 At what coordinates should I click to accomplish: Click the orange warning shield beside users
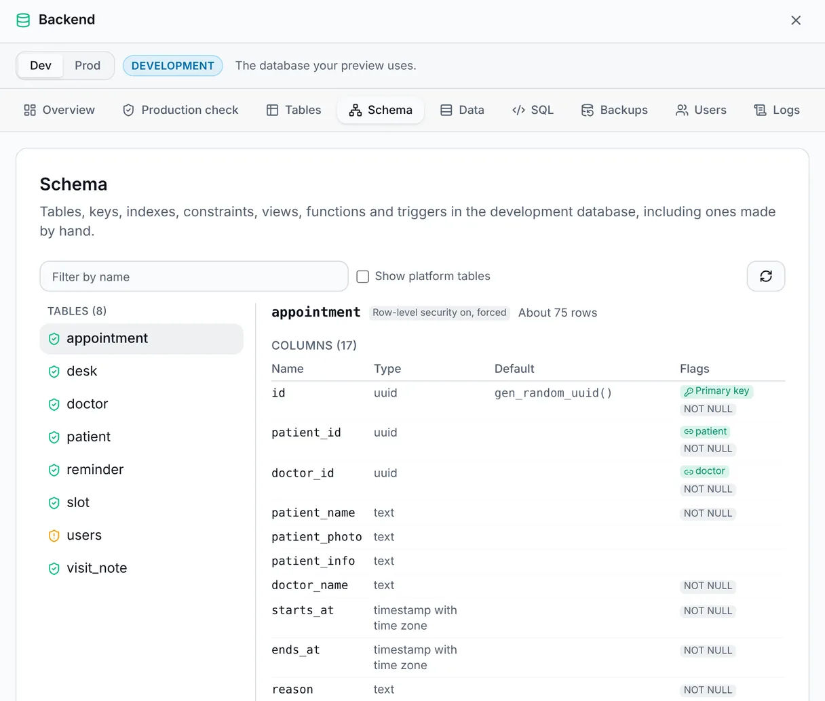tap(54, 536)
